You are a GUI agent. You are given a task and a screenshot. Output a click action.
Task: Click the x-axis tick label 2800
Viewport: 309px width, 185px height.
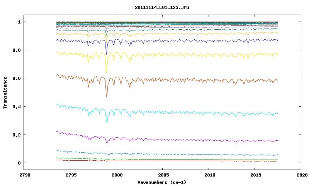117,175
